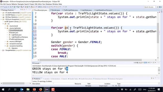Click the editor horizontal scrollbar thumb

click(x=91, y=60)
